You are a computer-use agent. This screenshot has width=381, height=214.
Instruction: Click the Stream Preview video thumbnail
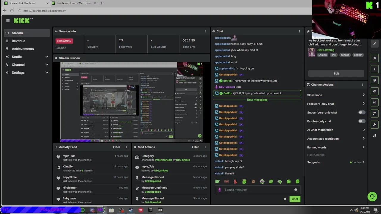click(x=132, y=102)
